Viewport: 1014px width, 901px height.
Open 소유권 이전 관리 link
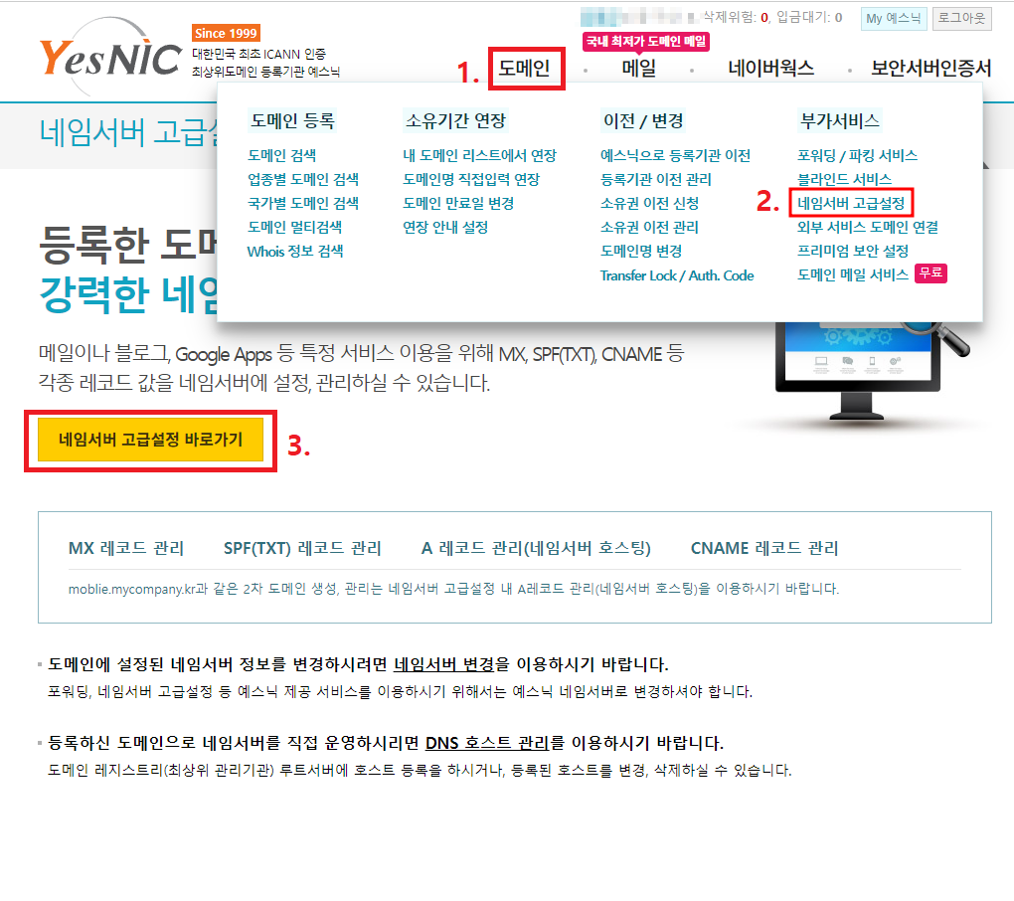tap(649, 228)
